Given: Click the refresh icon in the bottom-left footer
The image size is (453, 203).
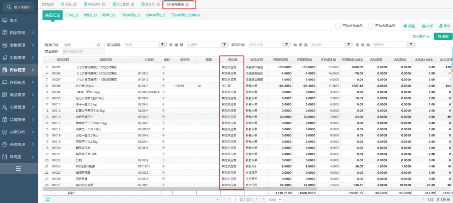Looking at the screenshot, I should [48, 200].
